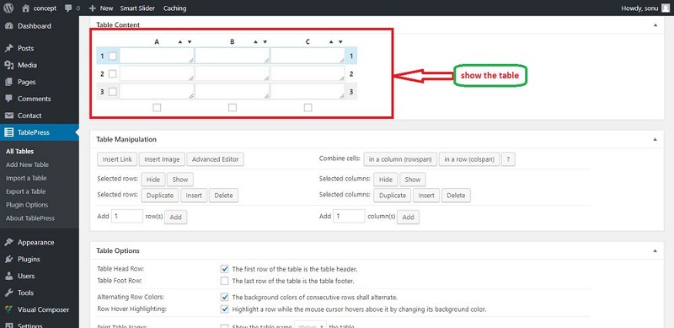The width and height of the screenshot is (674, 328).
Task: Sort column C ascending arrow
Action: pyautogui.click(x=331, y=42)
